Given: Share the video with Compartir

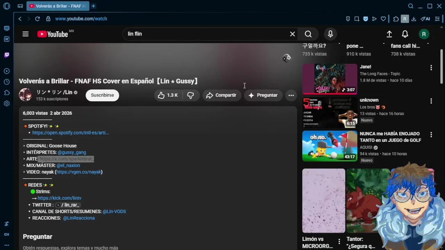Looking at the screenshot, I should [221, 95].
